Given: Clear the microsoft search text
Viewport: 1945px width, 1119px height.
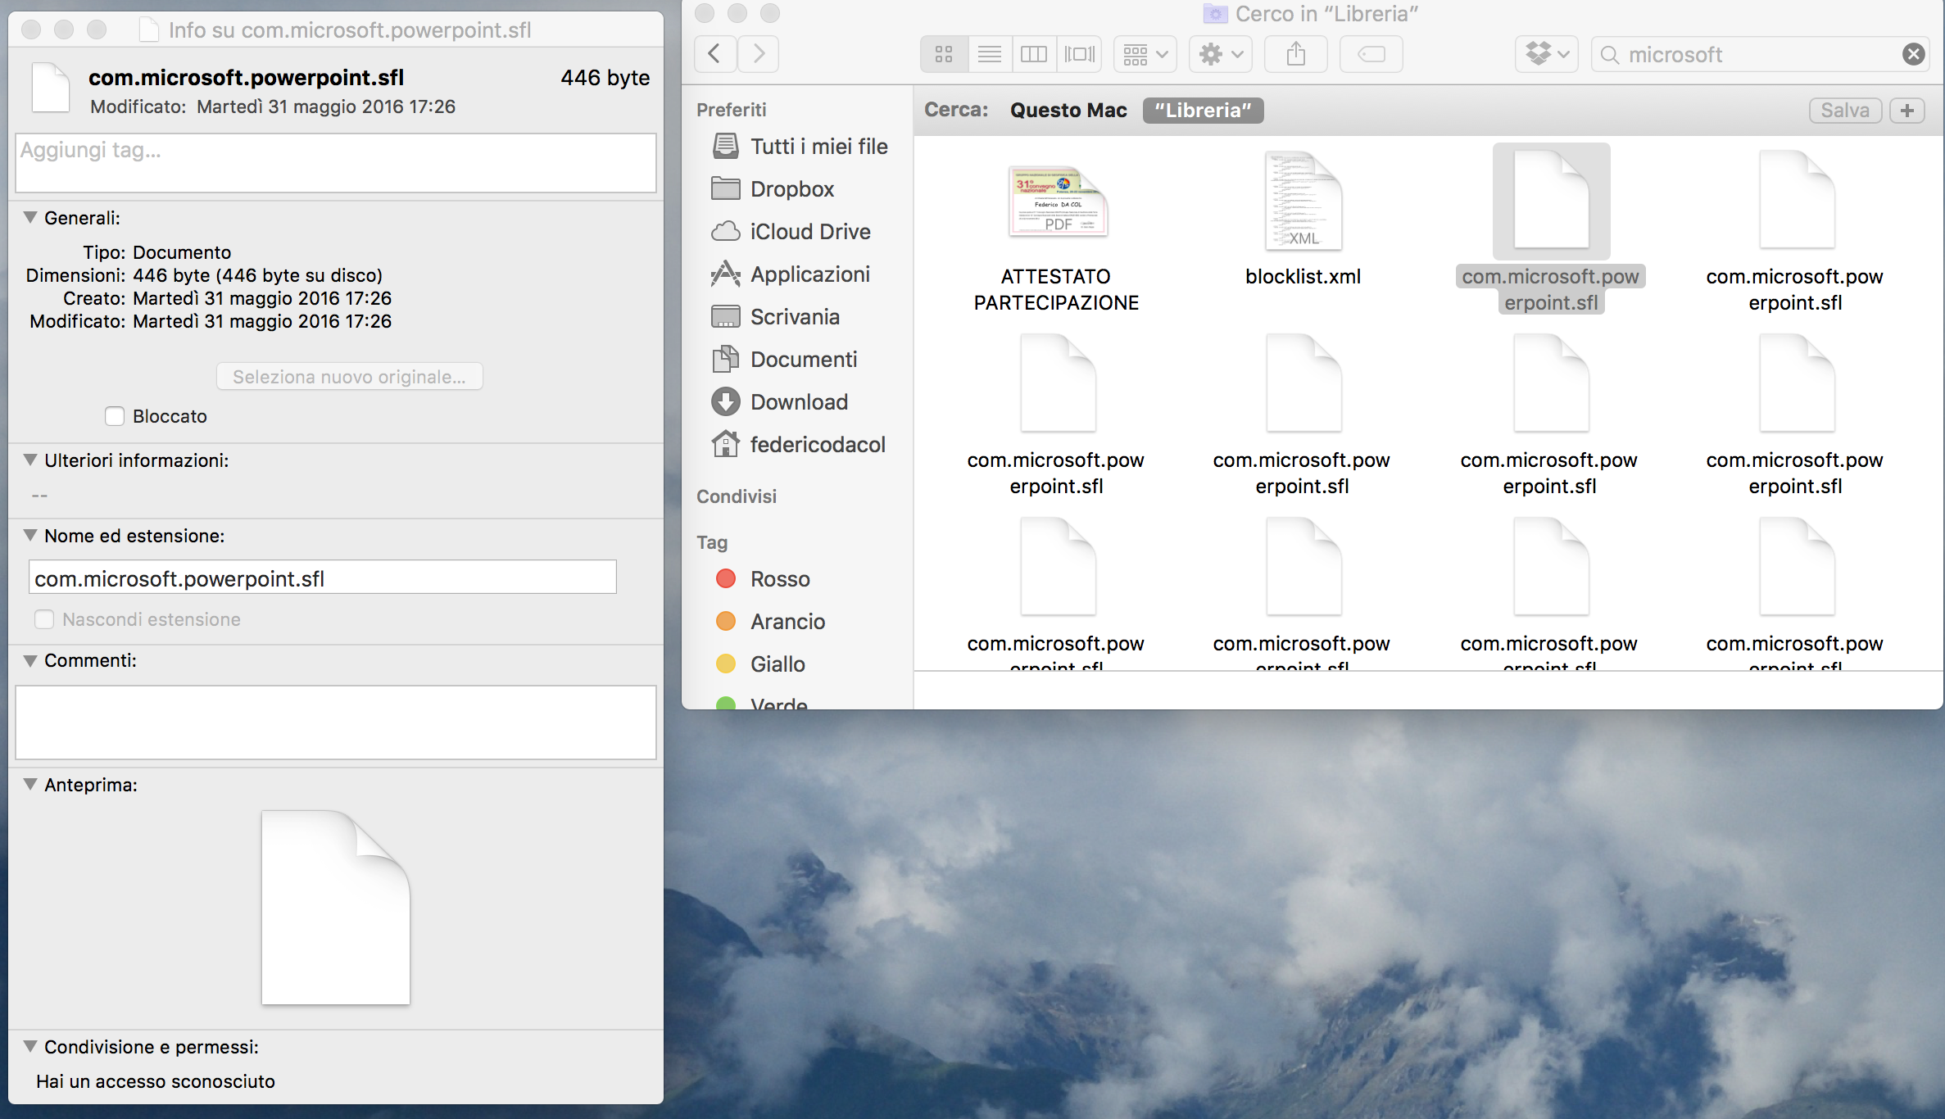Looking at the screenshot, I should click(x=1913, y=54).
